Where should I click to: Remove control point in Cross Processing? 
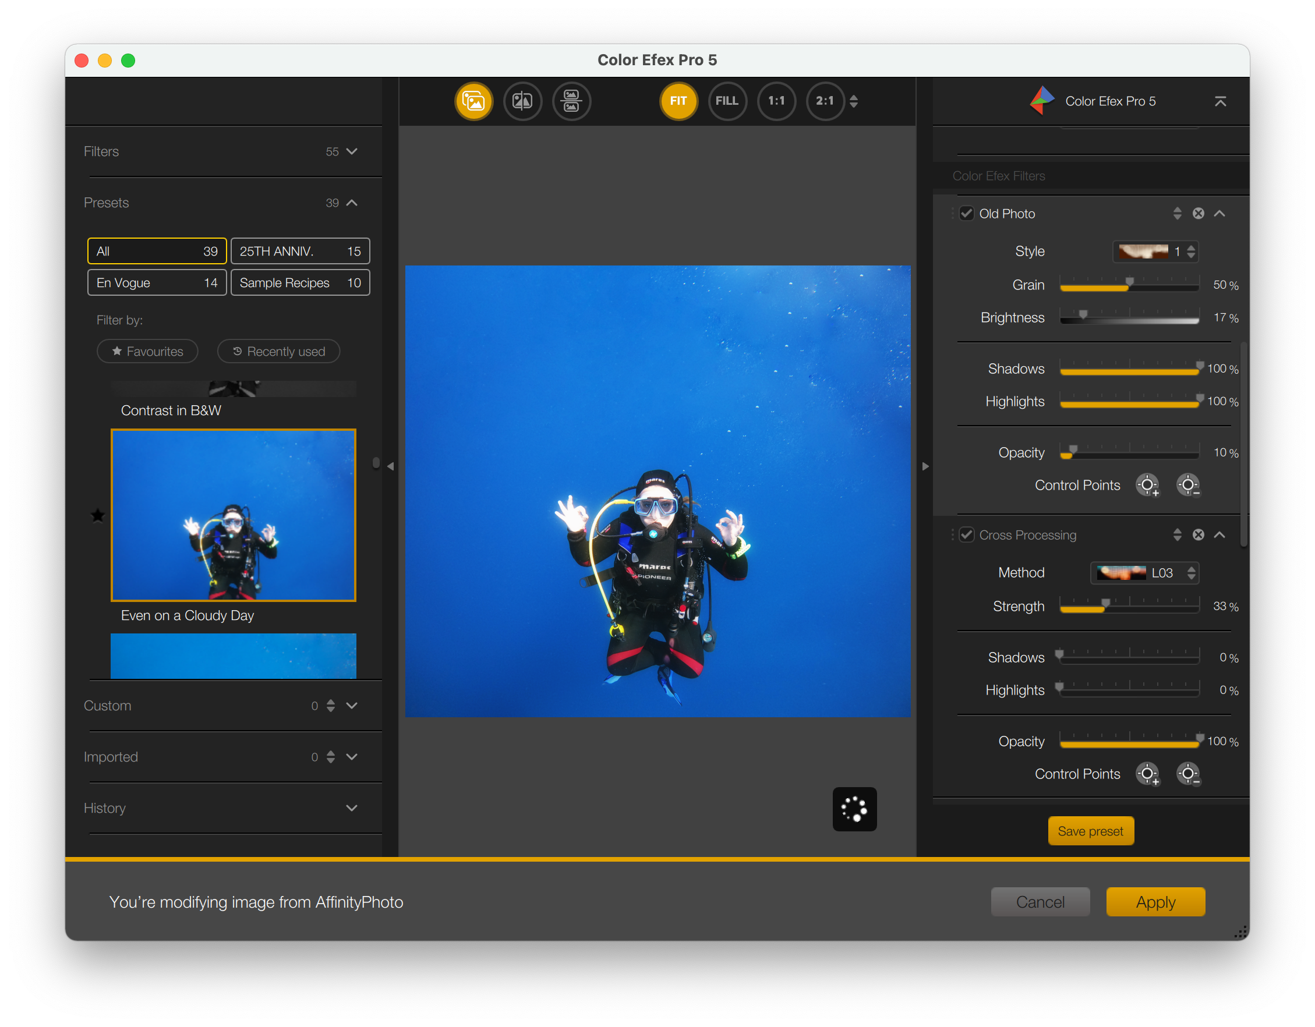tap(1188, 774)
